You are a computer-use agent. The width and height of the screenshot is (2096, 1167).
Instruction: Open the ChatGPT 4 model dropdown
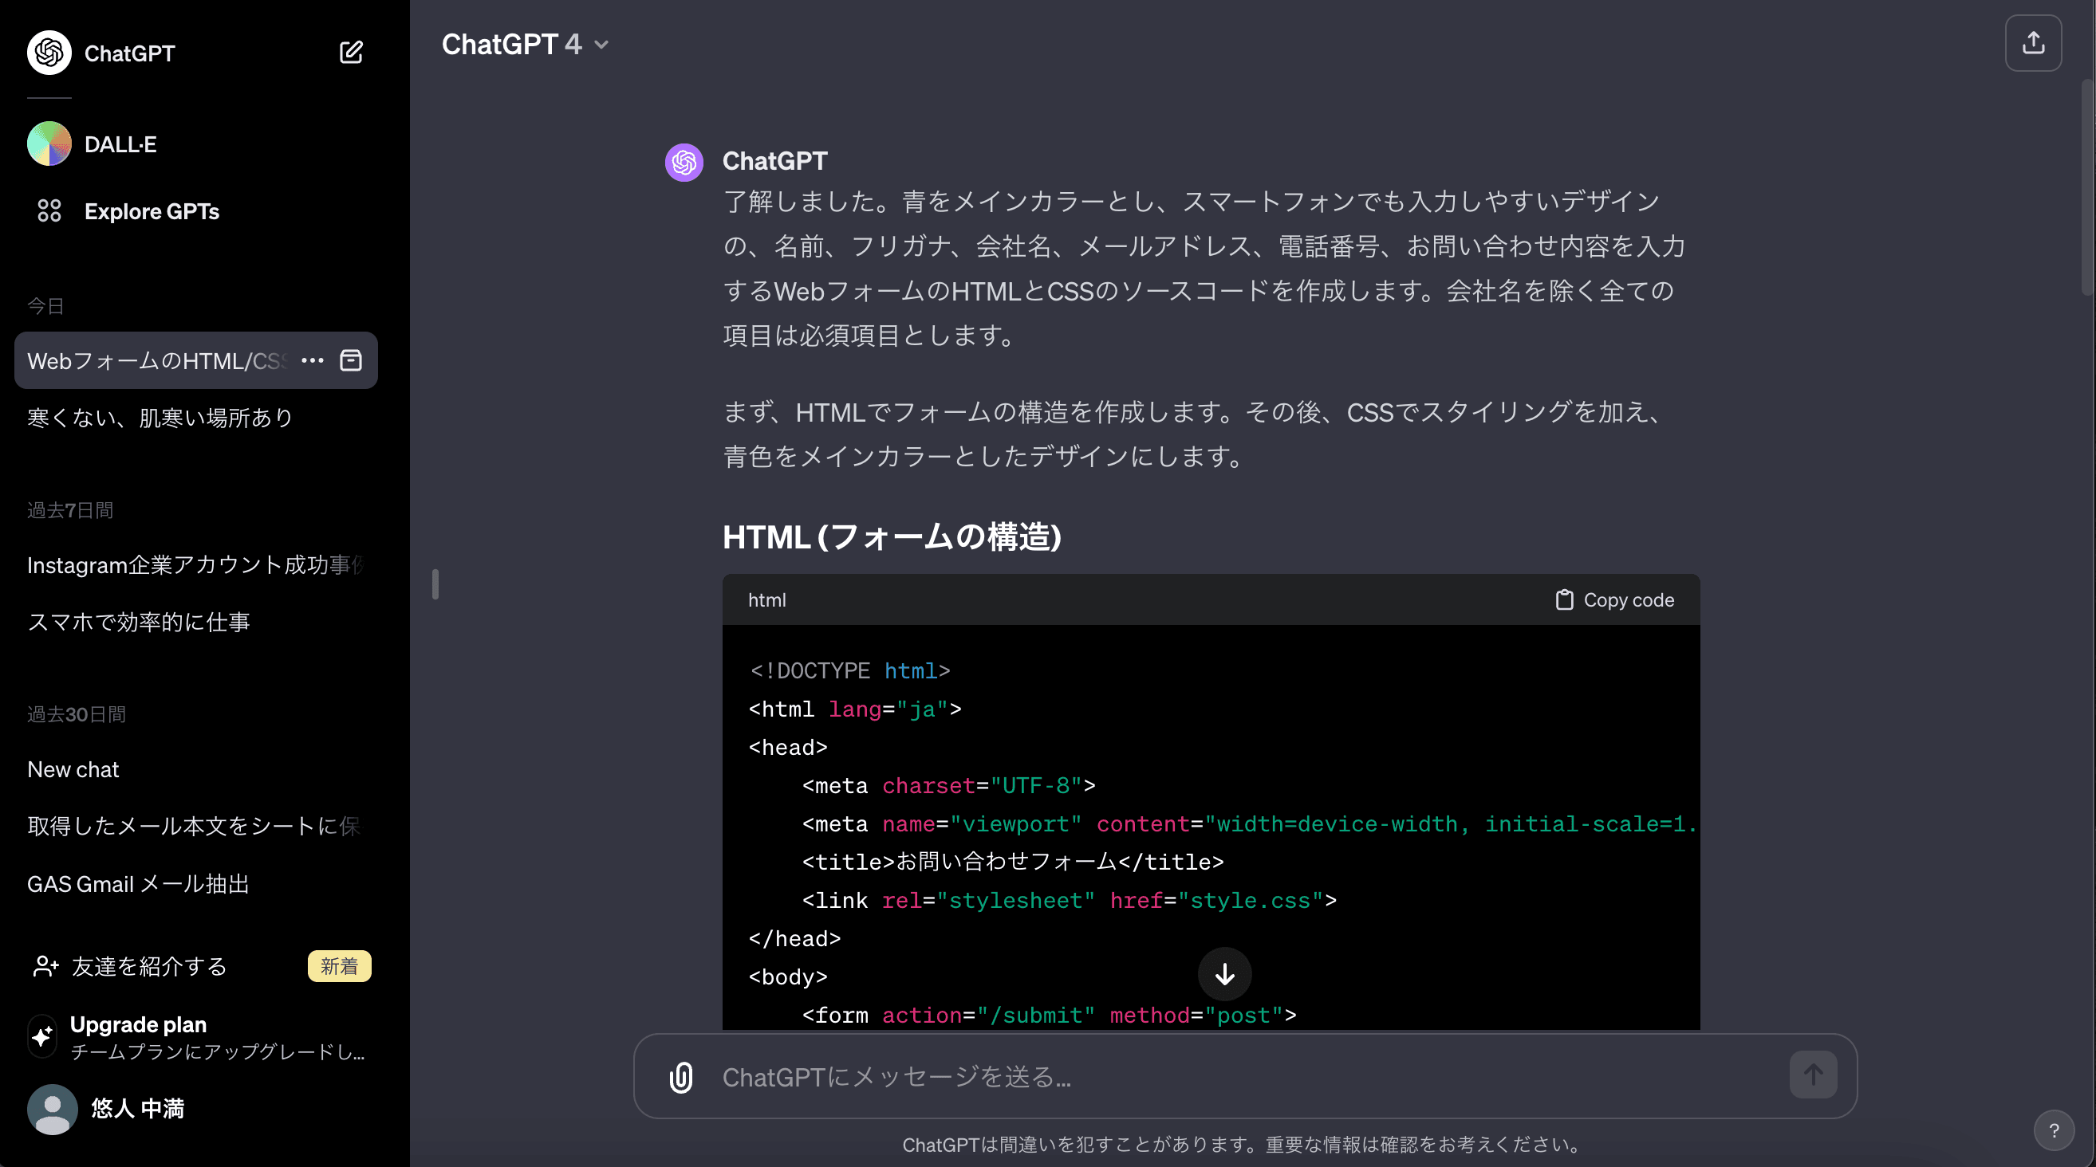click(x=525, y=45)
